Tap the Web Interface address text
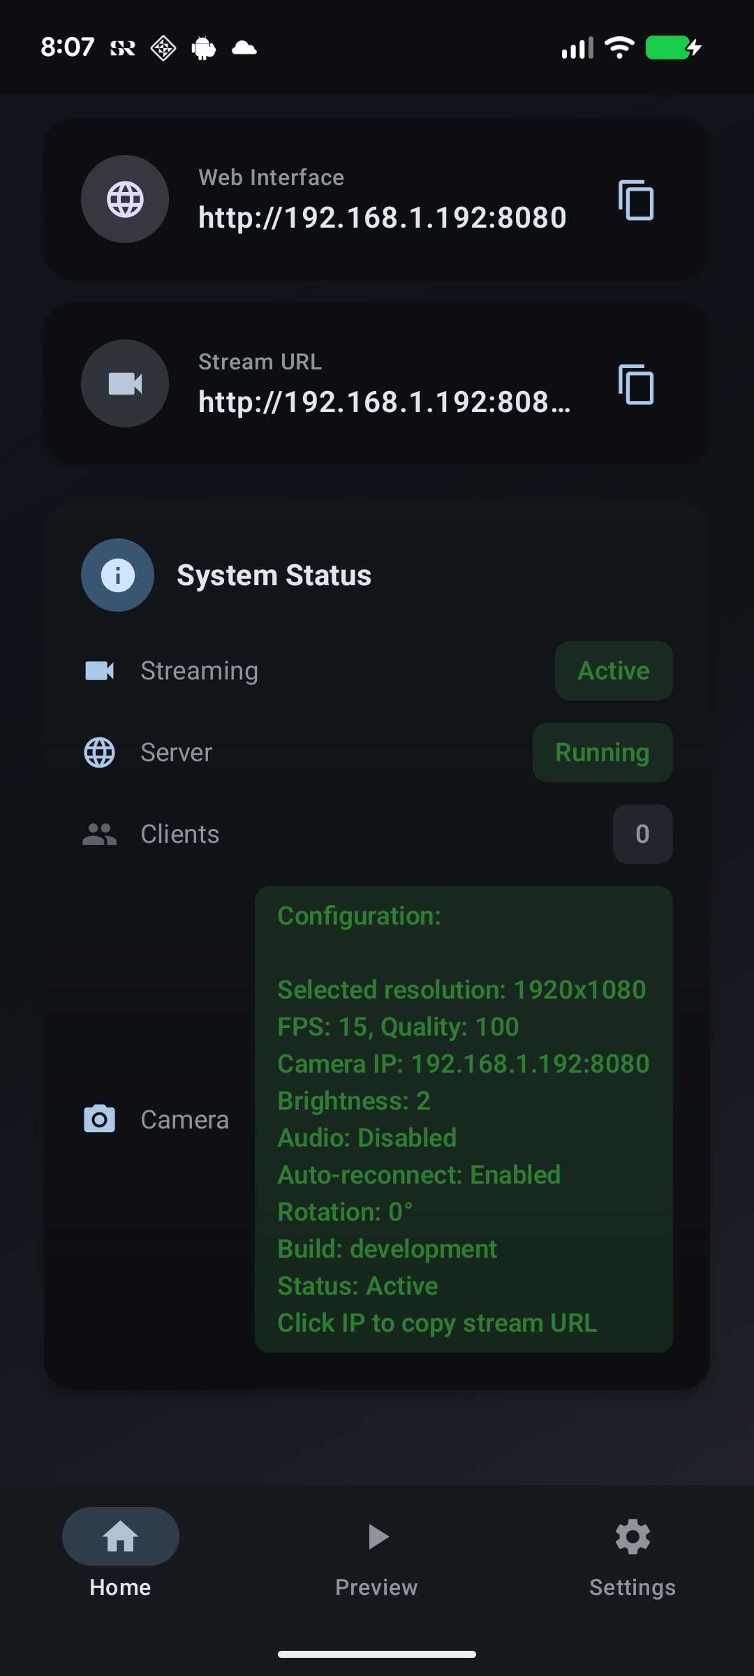The width and height of the screenshot is (754, 1676). click(383, 217)
